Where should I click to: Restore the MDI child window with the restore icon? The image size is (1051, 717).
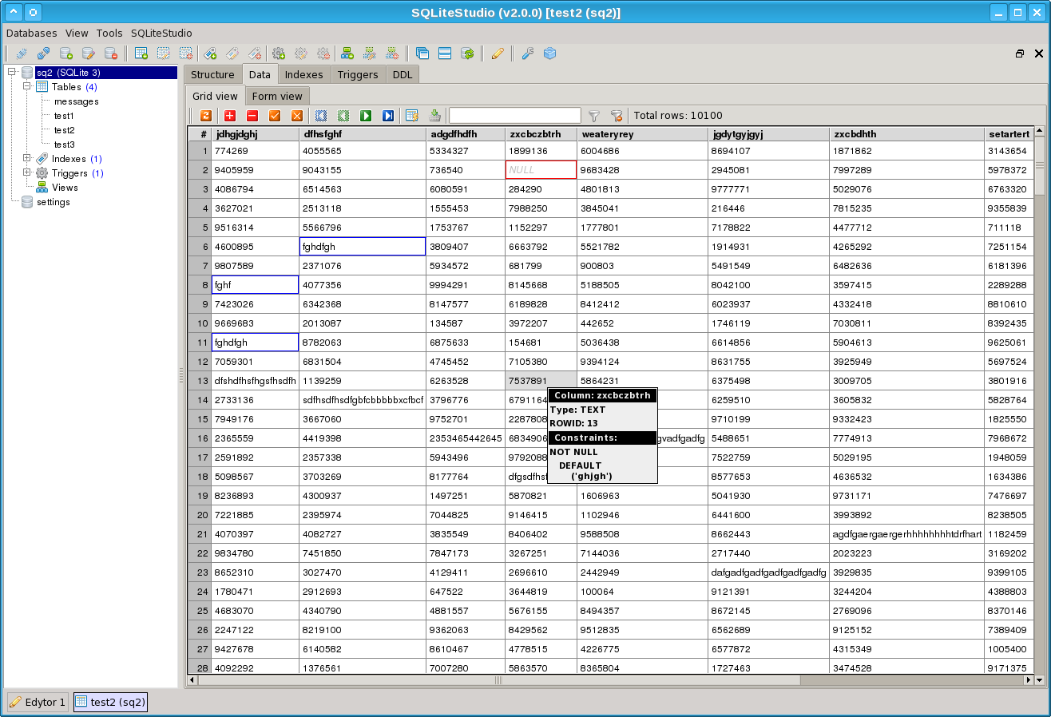(x=1020, y=53)
